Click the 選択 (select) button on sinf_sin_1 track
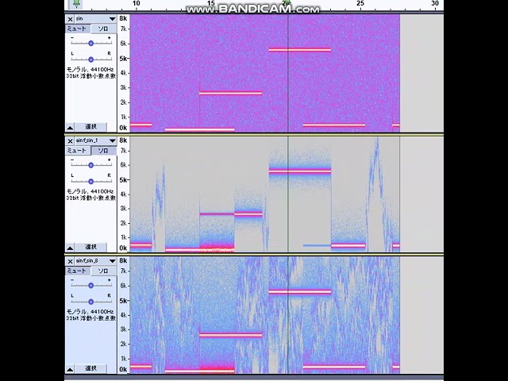This screenshot has width=508, height=381. coord(90,248)
